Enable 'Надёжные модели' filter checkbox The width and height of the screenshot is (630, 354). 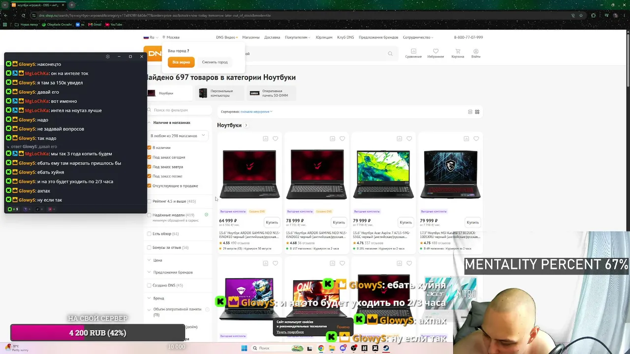point(149,215)
